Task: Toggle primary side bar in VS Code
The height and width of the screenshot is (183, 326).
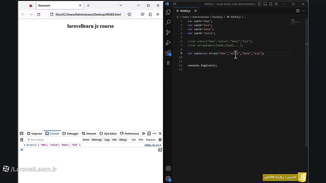Action: [x=260, y=4]
